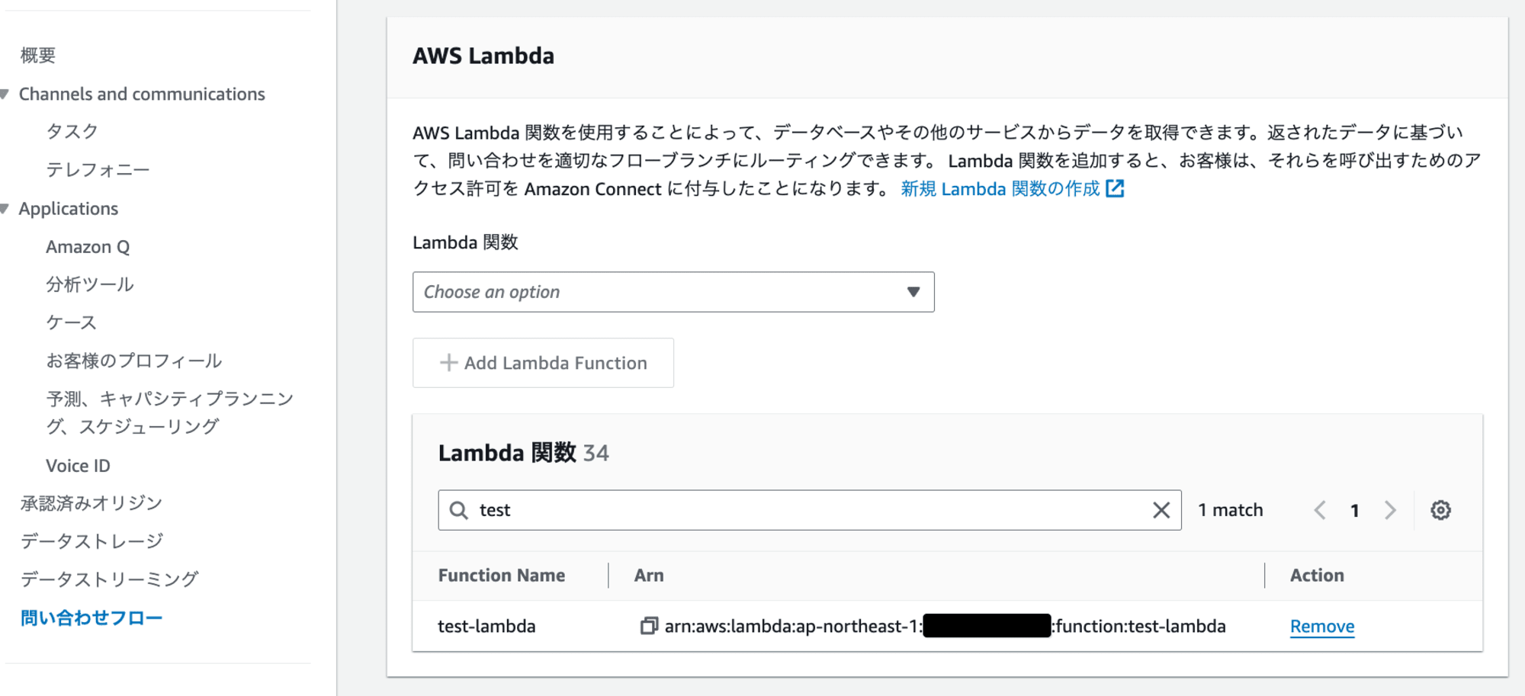The width and height of the screenshot is (1525, 696).
Task: Remove the test-lambda function
Action: coord(1321,626)
